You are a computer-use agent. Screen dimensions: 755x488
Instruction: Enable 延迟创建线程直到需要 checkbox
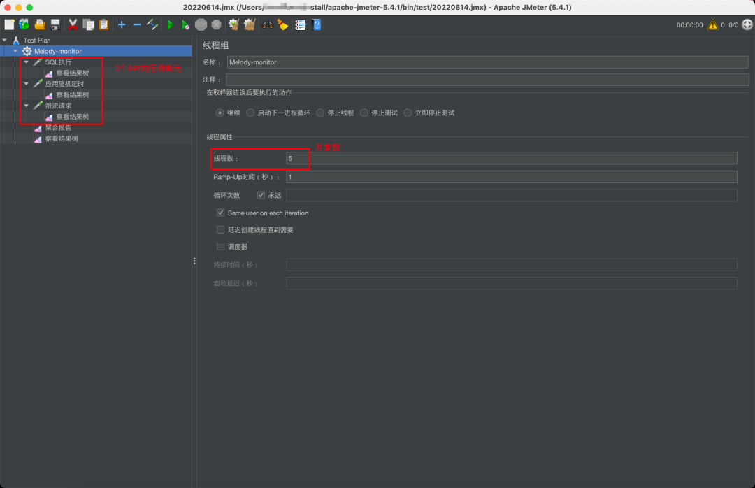point(220,229)
